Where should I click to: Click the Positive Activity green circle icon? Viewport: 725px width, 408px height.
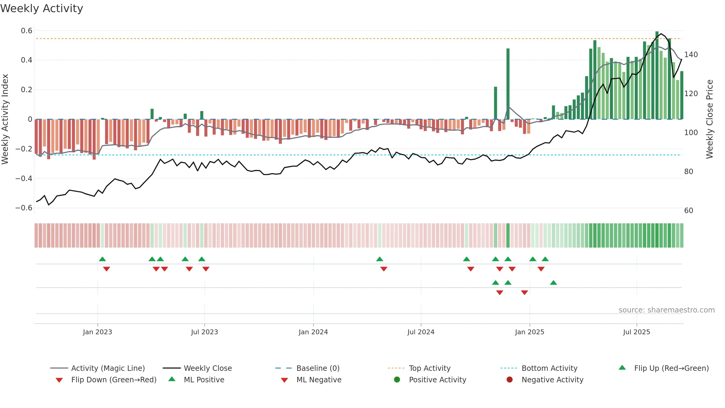tap(397, 380)
